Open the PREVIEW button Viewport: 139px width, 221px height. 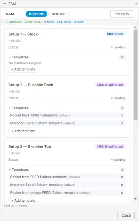[x=122, y=14]
